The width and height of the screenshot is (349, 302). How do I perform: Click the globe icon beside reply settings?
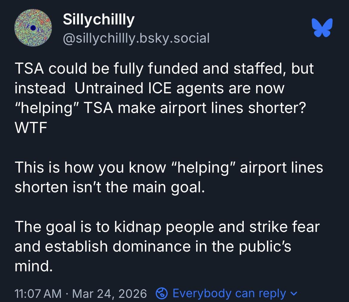coord(162,294)
